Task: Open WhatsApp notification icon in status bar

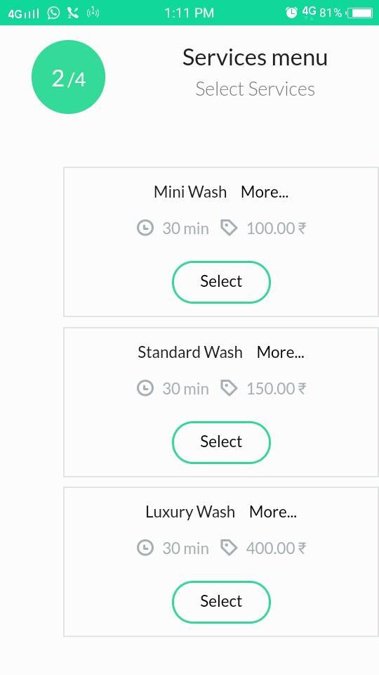Action: pos(54,13)
